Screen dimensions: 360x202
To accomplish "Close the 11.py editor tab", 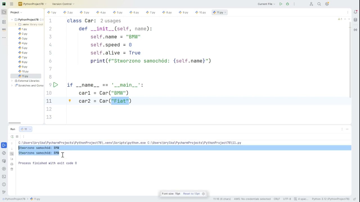I will pyautogui.click(x=226, y=12).
